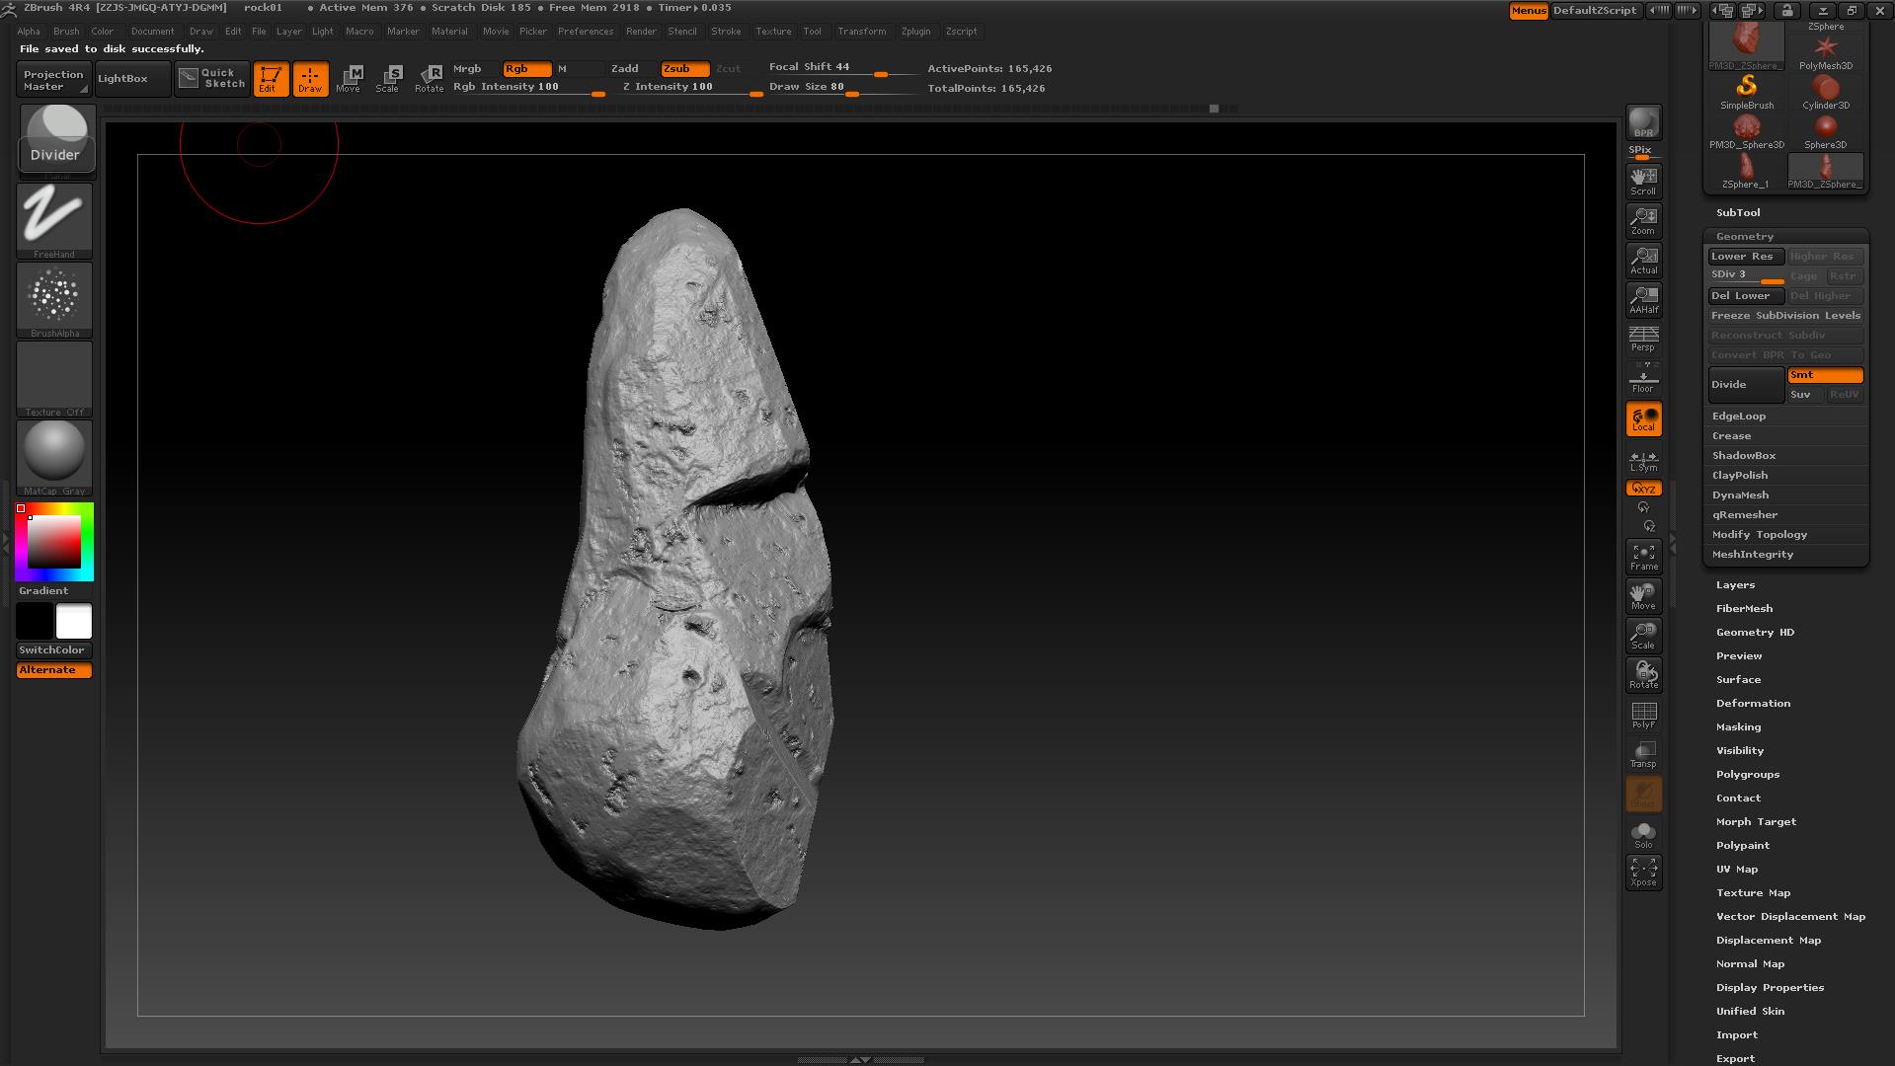Toggle Local transformations
This screenshot has height=1066, width=1895.
click(x=1643, y=419)
